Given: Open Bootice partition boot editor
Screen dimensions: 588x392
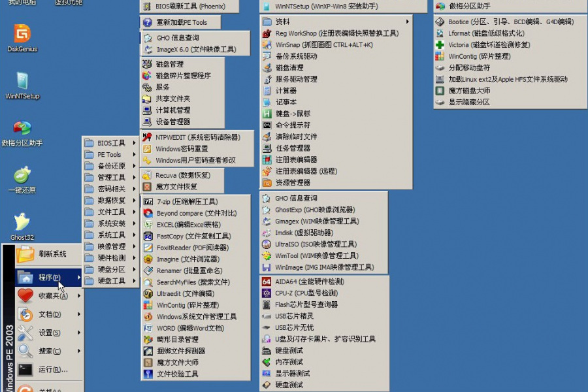Looking at the screenshot, I should point(510,22).
